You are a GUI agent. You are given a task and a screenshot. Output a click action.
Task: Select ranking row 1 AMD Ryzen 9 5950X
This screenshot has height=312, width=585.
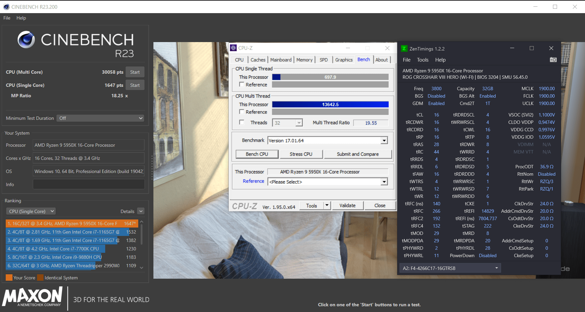(72, 223)
